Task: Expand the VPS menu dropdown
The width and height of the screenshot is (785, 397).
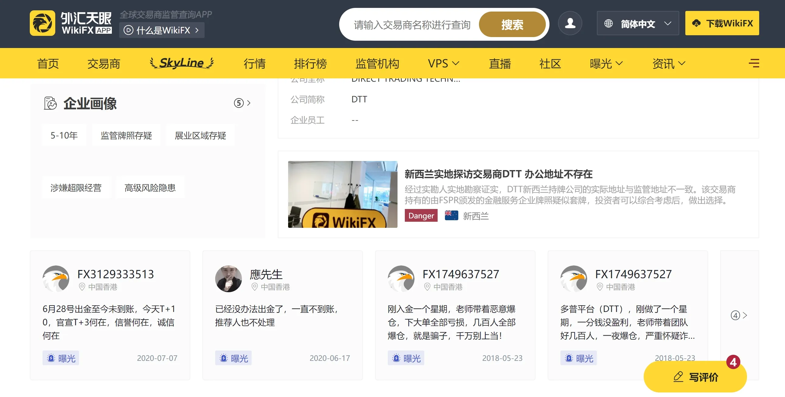Action: 443,63
